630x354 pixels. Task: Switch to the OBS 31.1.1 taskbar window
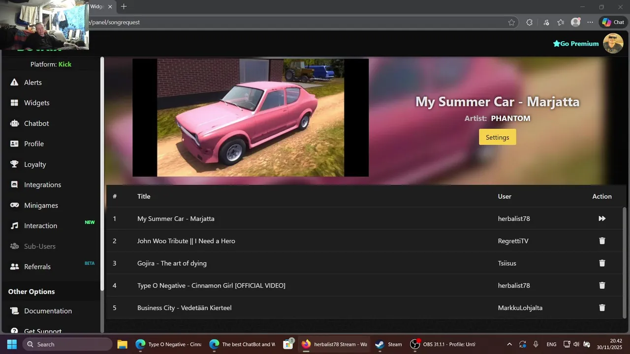(x=442, y=344)
